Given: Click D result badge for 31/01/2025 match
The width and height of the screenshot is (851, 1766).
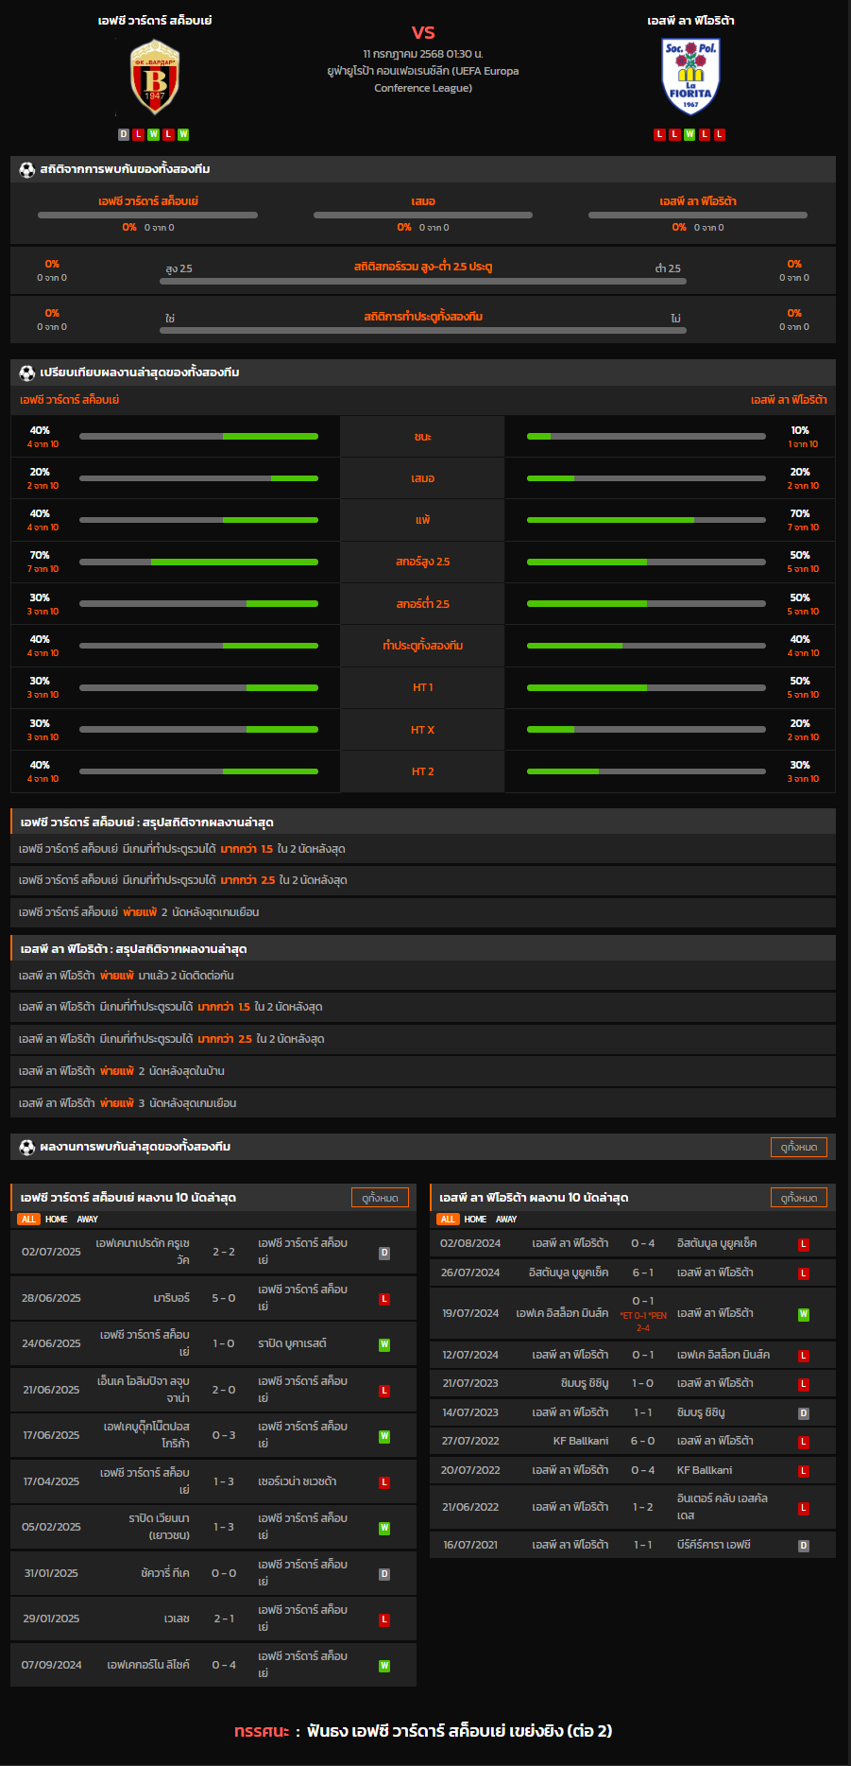Looking at the screenshot, I should click(384, 1574).
